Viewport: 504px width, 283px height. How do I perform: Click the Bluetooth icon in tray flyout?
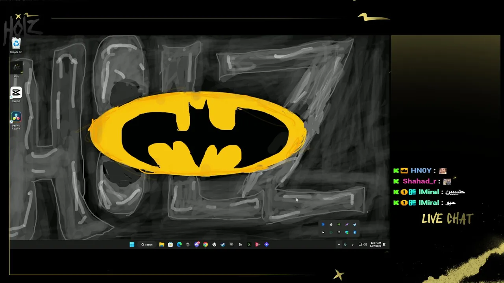355,232
